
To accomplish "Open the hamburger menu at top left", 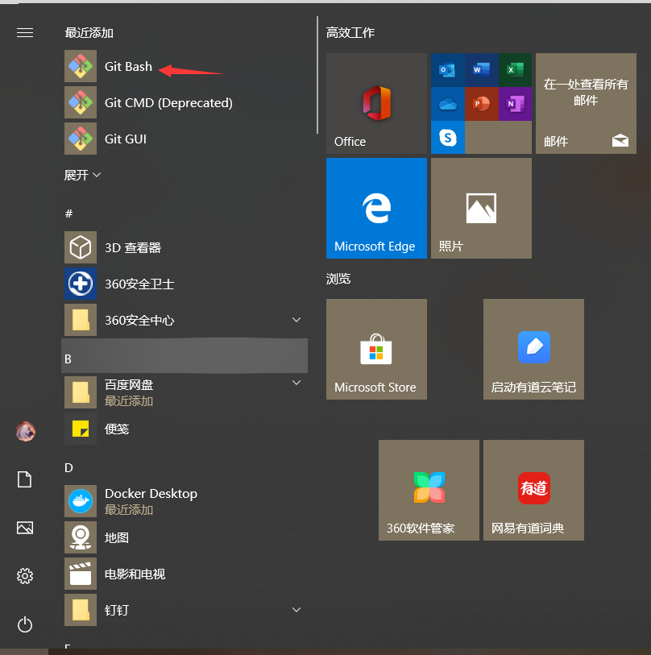I will (25, 32).
